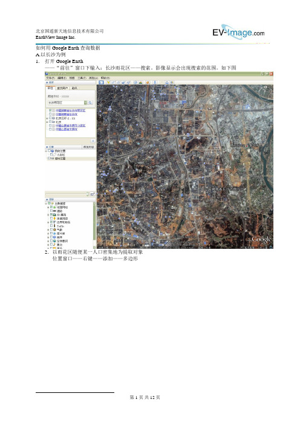Screen dimensions: 300x425
Task: Switch to the 查找商户 tab
Action: [x=62, y=88]
